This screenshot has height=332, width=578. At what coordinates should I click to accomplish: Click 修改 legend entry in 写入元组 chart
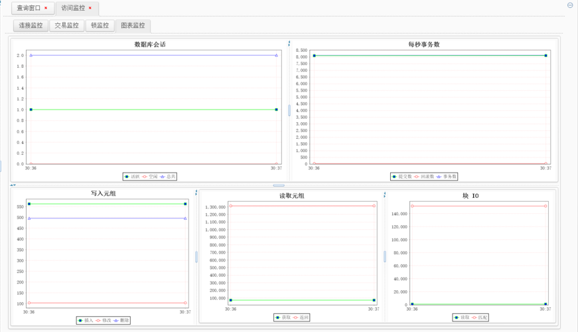(104, 321)
